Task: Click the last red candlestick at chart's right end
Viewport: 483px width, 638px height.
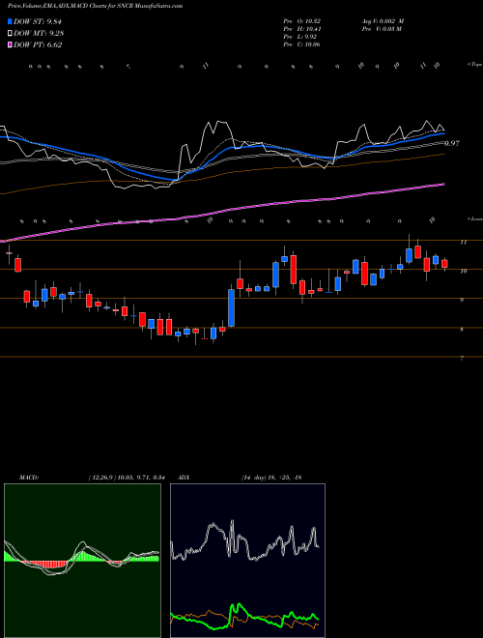Action: click(x=444, y=264)
